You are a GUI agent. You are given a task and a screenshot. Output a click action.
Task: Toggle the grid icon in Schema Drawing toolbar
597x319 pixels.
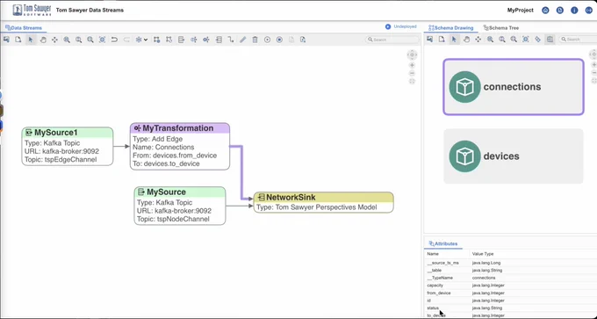tap(550, 40)
